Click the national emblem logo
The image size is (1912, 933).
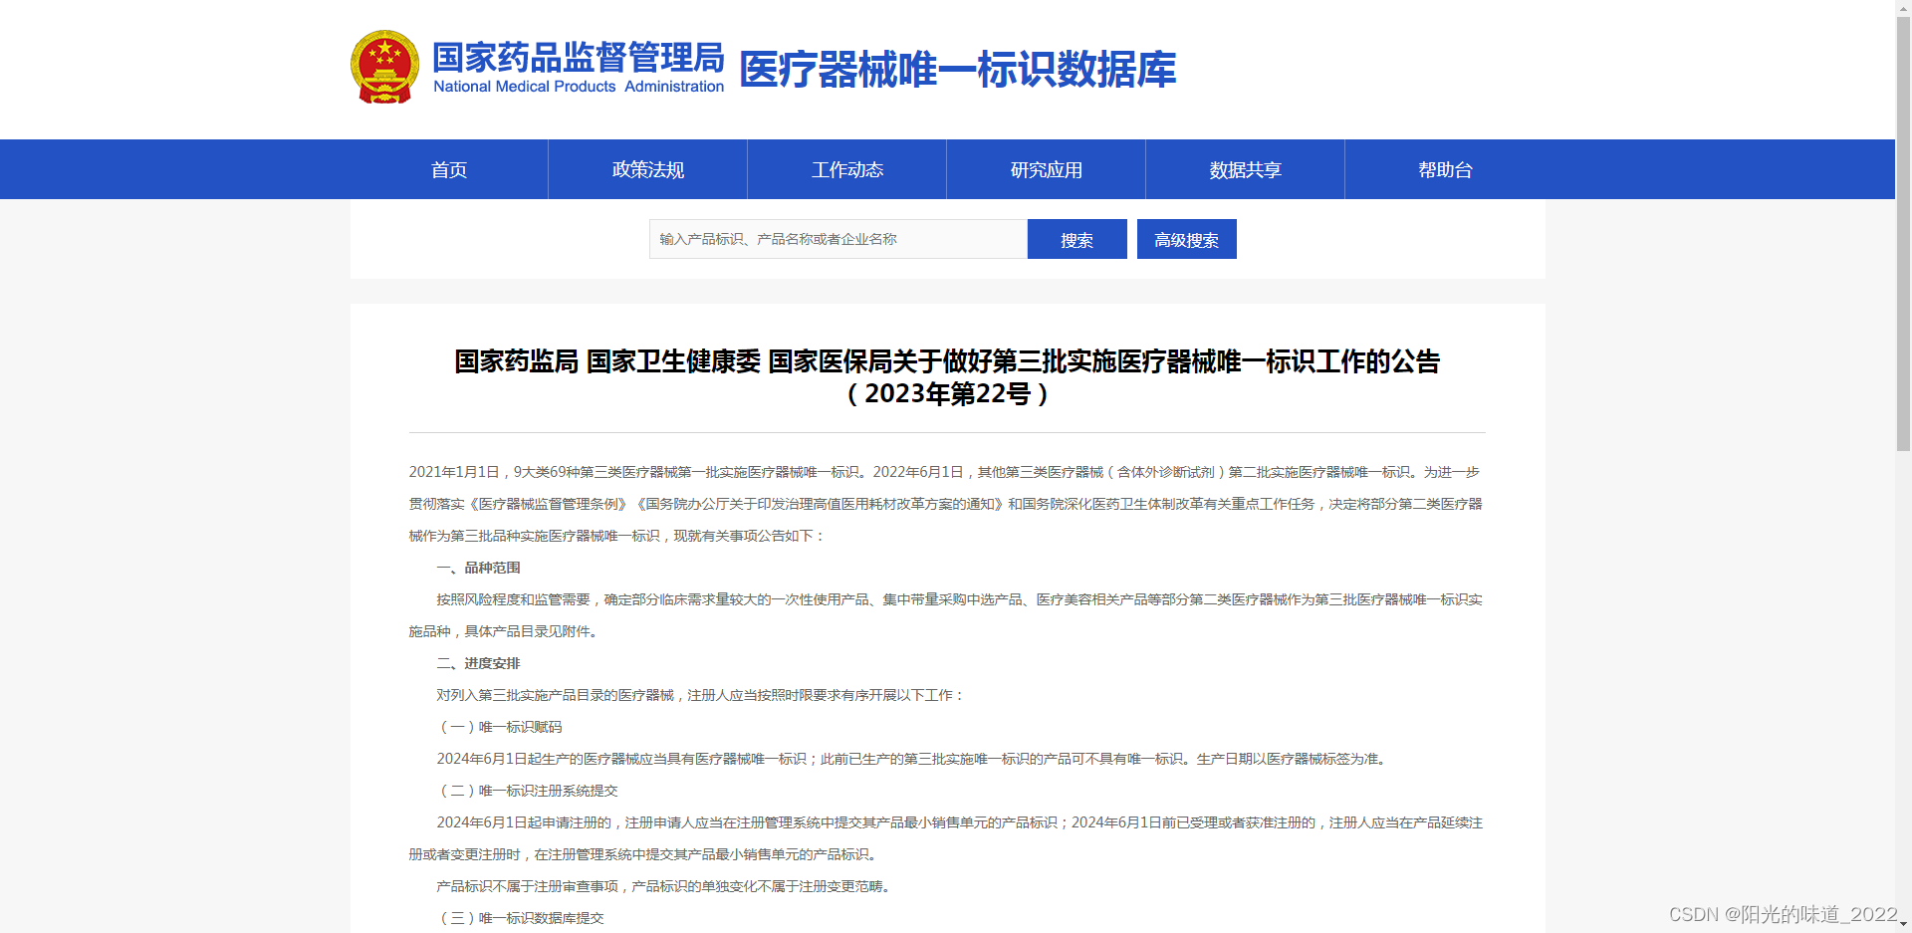pyautogui.click(x=384, y=66)
